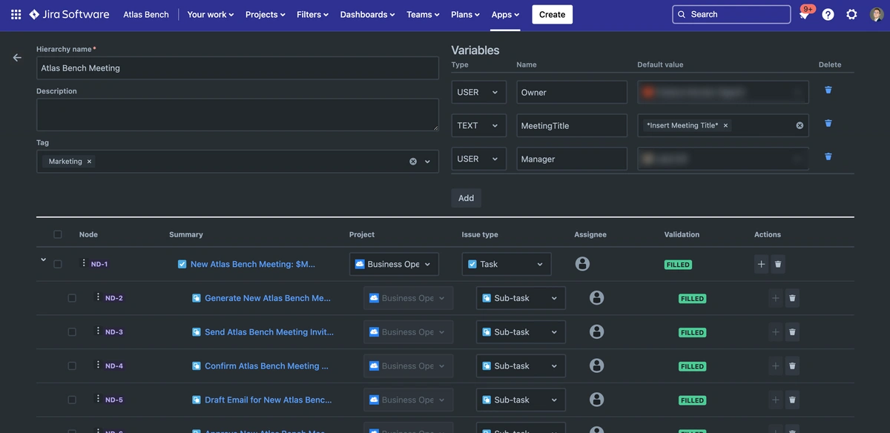Open the Apps menu
The height and width of the screenshot is (433, 890).
pos(506,14)
